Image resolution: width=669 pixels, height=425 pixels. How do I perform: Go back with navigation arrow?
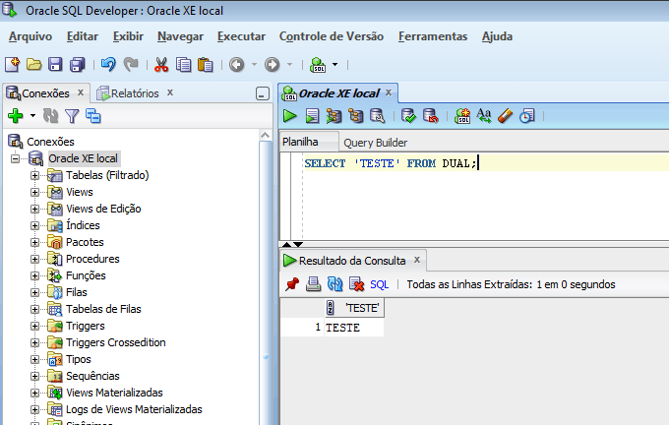point(237,64)
